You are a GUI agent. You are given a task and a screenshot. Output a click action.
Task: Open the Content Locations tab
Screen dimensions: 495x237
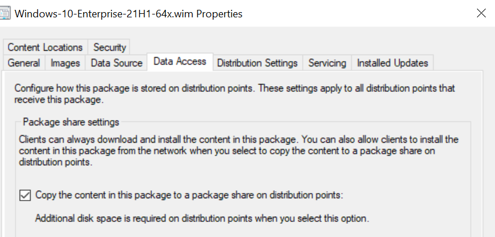45,47
